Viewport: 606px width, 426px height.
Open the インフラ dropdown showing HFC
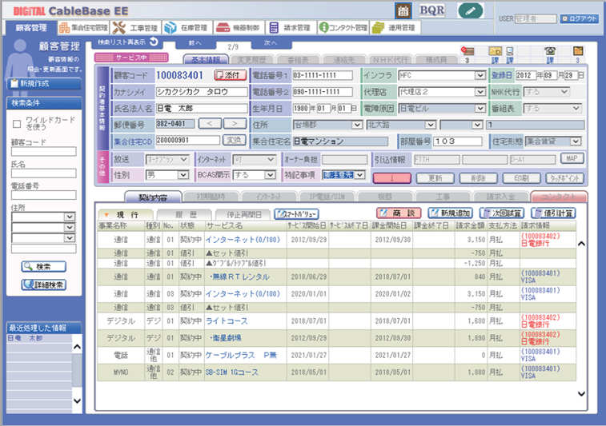coord(480,75)
